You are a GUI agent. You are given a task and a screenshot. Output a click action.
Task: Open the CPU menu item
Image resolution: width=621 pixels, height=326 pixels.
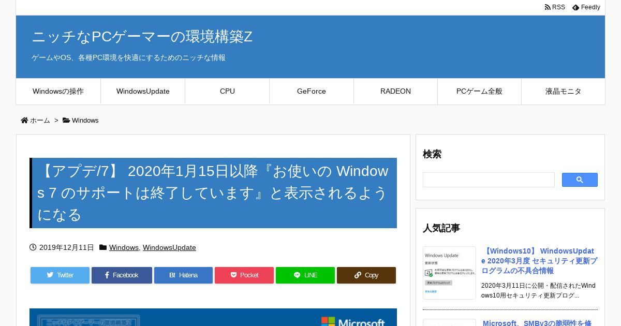pos(227,91)
